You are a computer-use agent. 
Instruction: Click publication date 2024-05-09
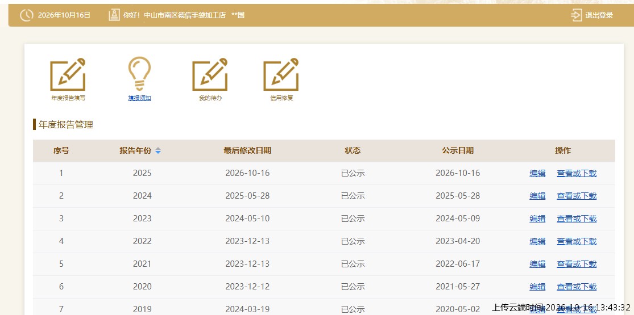point(458,219)
